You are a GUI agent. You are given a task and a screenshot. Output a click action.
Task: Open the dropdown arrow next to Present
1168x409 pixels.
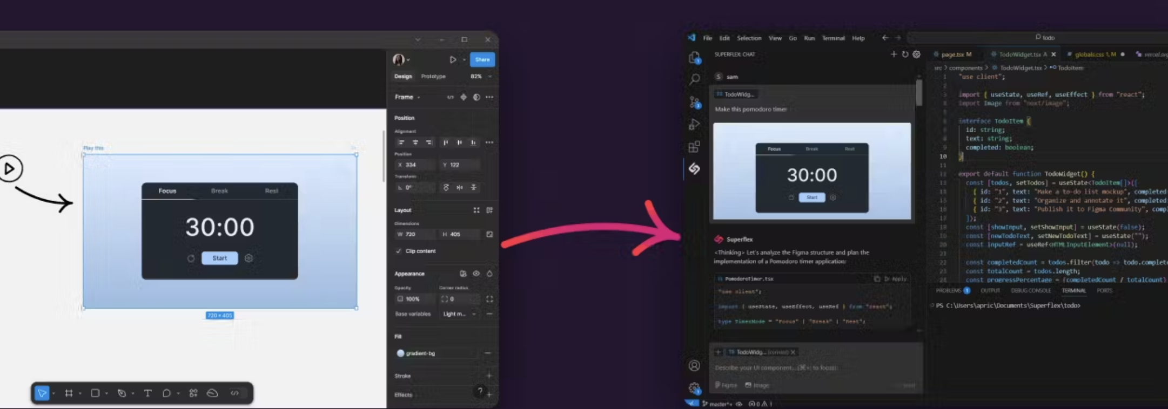tap(464, 60)
